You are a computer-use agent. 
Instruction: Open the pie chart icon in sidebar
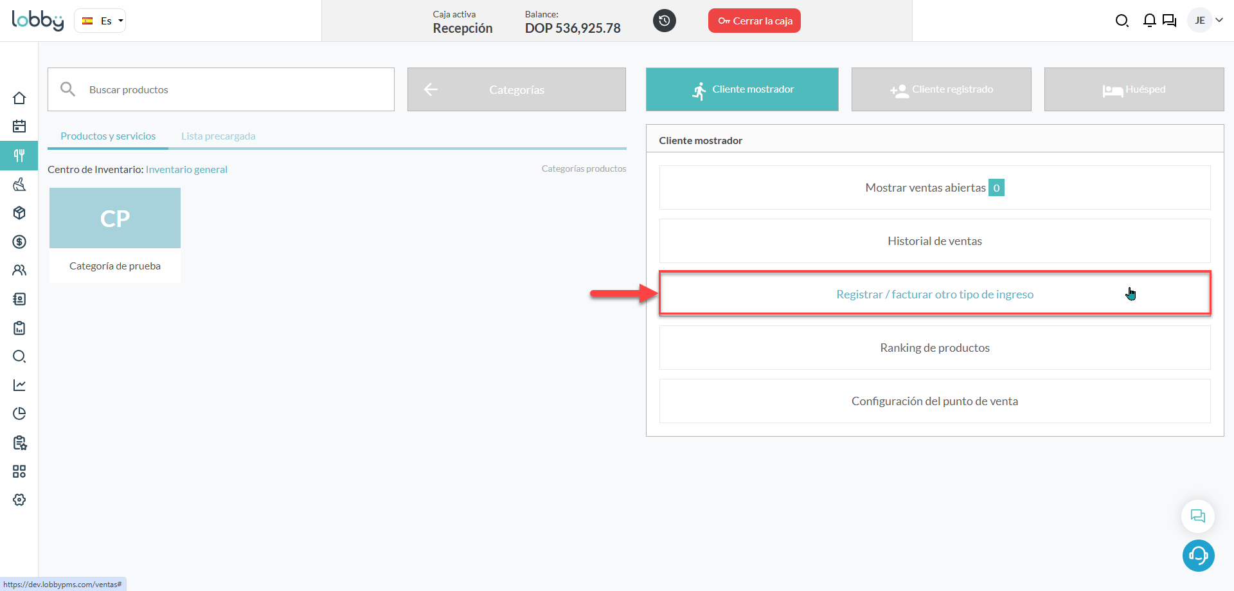tap(19, 414)
